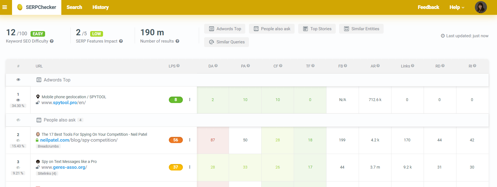Click title 'Spy on Text Messages like a Pro'
The width and height of the screenshot is (497, 187).
[x=69, y=162]
